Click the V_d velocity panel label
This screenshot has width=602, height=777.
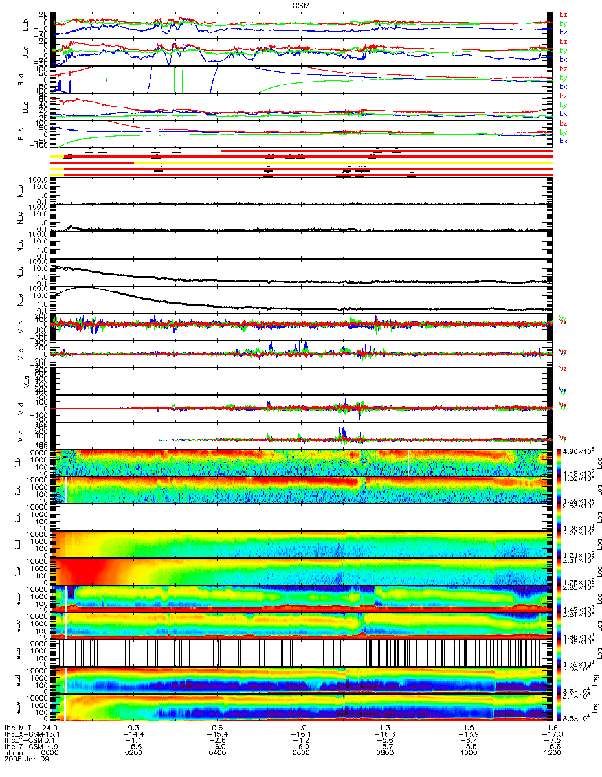click(20, 409)
